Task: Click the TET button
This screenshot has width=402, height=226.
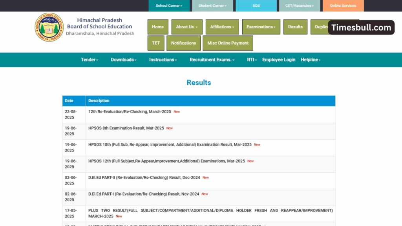Action: pos(155,43)
